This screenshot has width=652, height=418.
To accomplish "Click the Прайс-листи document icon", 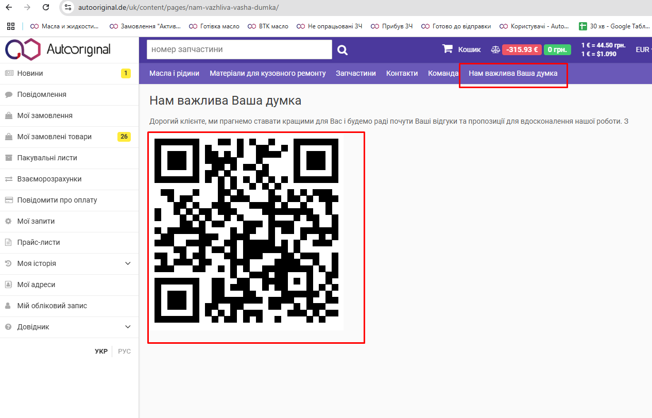I will pyautogui.click(x=9, y=242).
